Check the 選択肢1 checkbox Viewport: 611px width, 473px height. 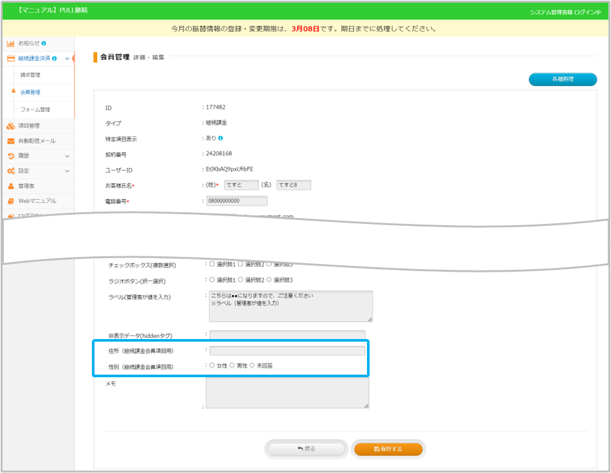click(212, 264)
